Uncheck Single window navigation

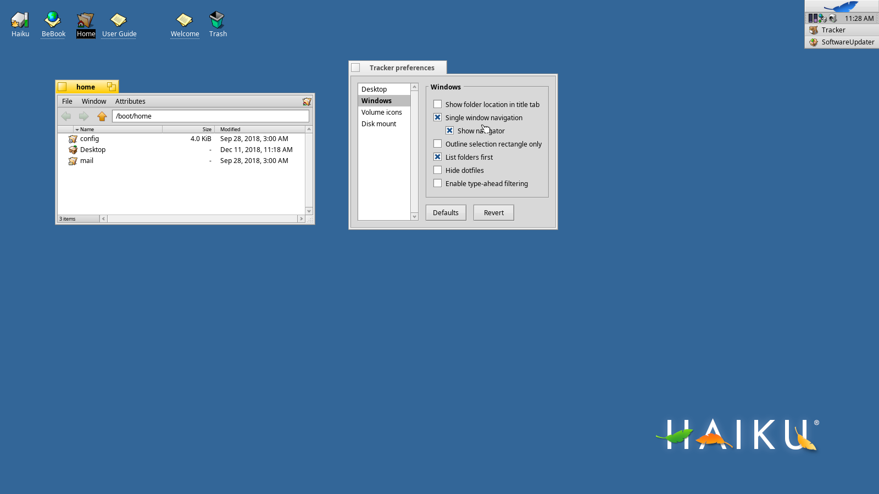tap(437, 117)
